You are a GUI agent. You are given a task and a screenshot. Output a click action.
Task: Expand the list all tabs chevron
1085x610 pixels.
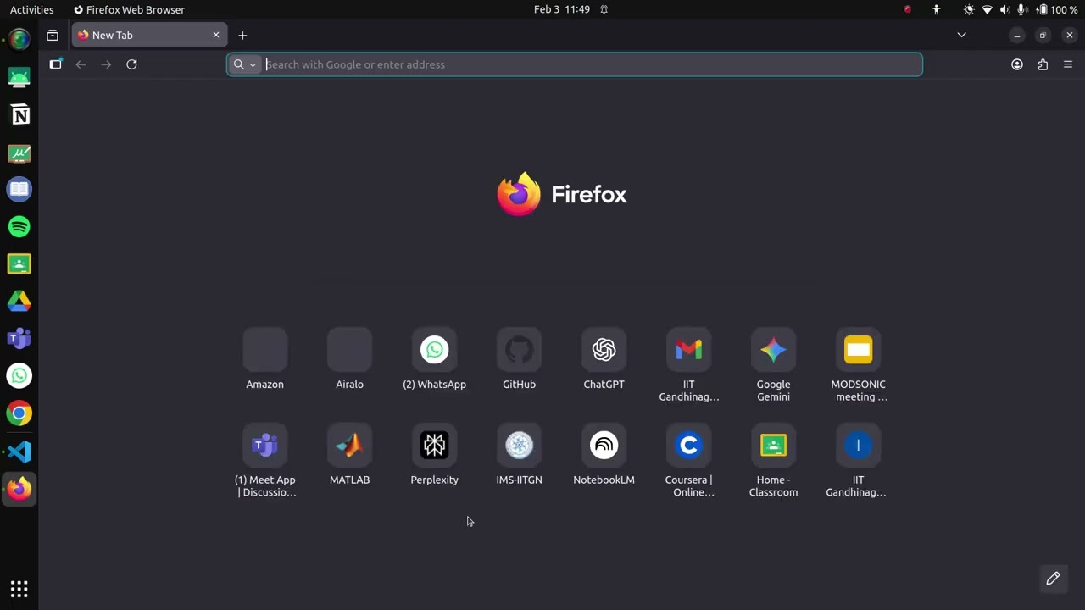point(961,36)
